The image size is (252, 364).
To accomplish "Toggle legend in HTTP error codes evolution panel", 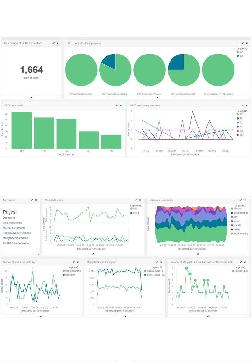I will pyautogui.click(x=242, y=111).
